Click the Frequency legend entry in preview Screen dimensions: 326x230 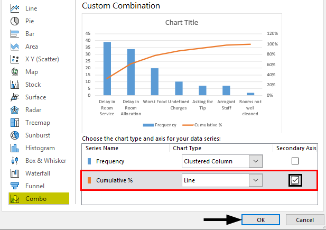click(160, 125)
